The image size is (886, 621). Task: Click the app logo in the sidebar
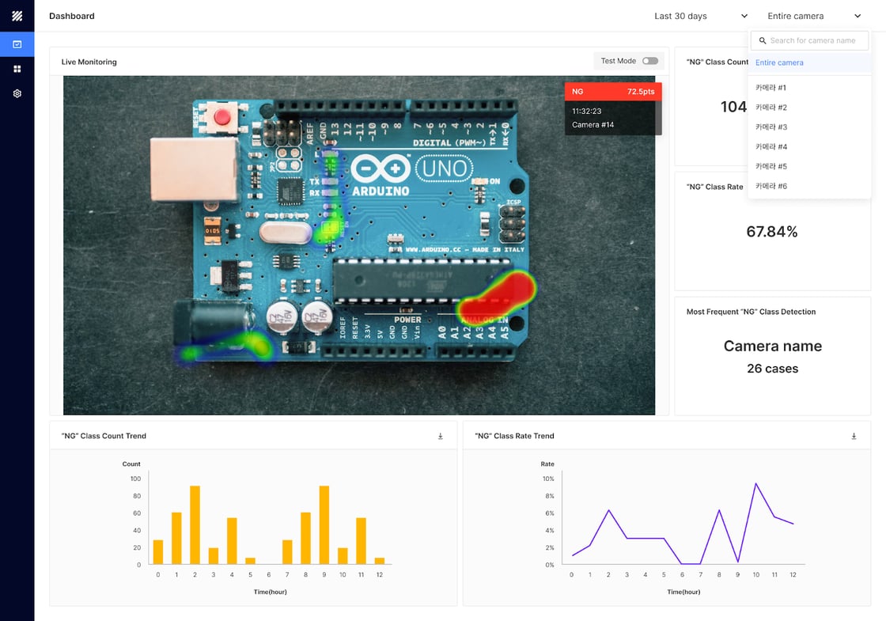(x=17, y=16)
